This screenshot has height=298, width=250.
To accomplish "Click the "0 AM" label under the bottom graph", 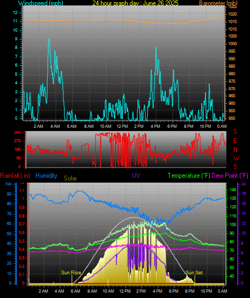I will tap(223, 291).
